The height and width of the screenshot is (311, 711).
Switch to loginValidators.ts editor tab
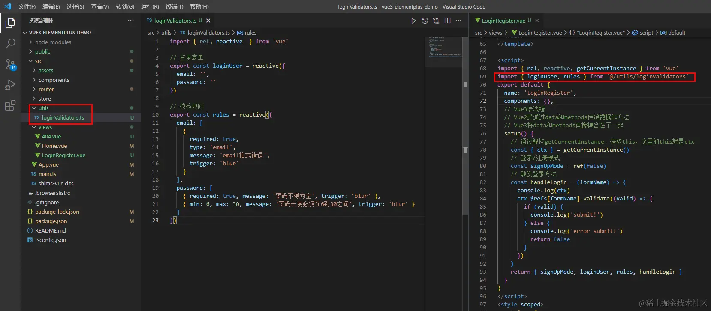(x=175, y=21)
